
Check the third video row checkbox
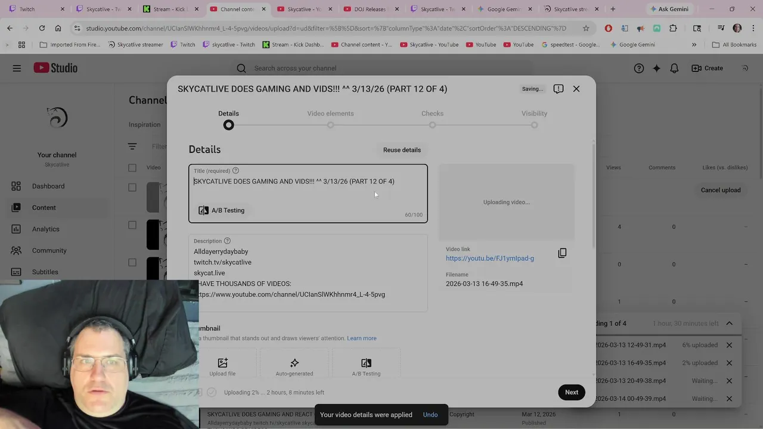[x=132, y=263]
